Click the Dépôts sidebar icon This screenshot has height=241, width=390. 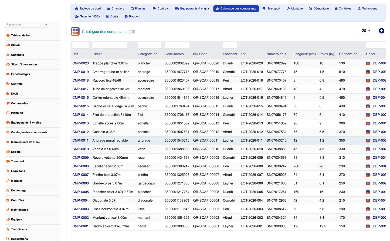(8, 152)
